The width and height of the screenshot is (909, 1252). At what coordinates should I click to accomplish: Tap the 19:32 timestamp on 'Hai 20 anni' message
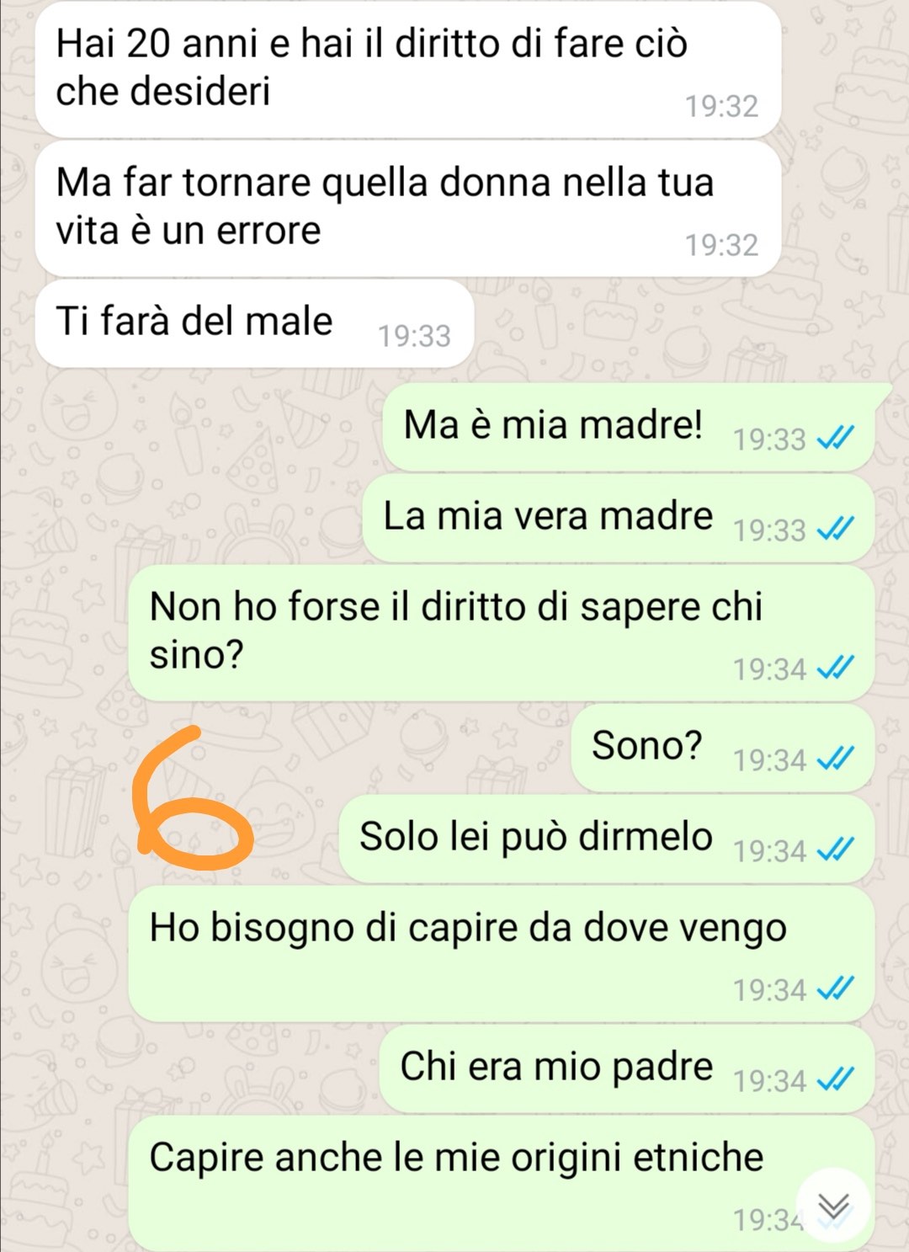tap(721, 106)
